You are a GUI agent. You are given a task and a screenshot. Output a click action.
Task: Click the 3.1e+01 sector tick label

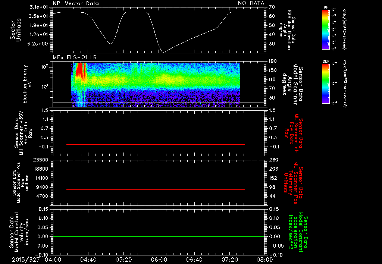click(39, 7)
